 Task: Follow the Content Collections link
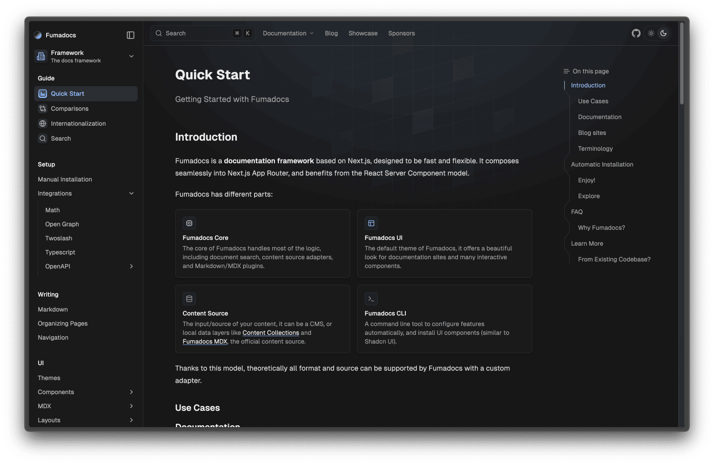pyautogui.click(x=270, y=333)
